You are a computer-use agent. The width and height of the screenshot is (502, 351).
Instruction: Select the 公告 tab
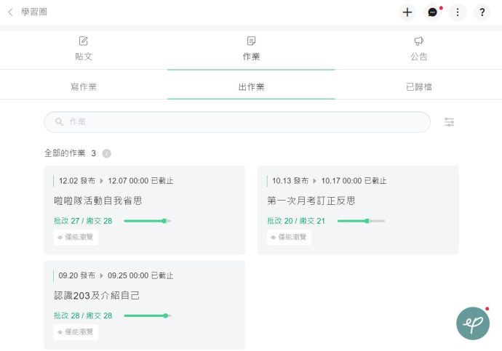point(418,49)
